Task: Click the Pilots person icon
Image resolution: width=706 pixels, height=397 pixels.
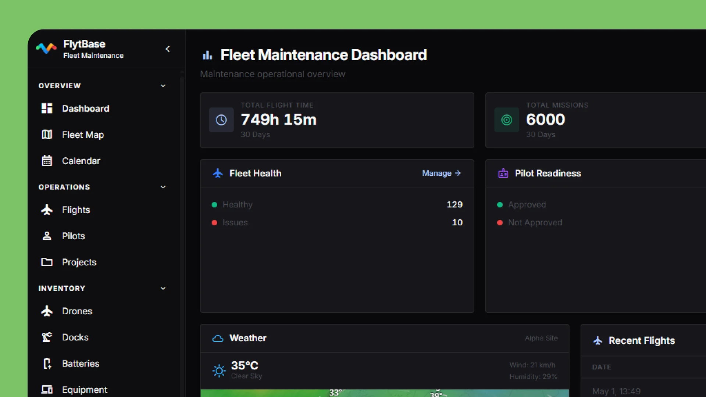Action: [47, 236]
